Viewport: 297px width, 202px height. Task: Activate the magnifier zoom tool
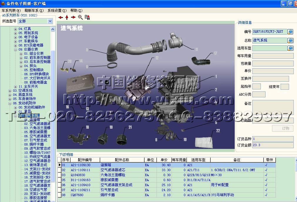tap(80, 17)
